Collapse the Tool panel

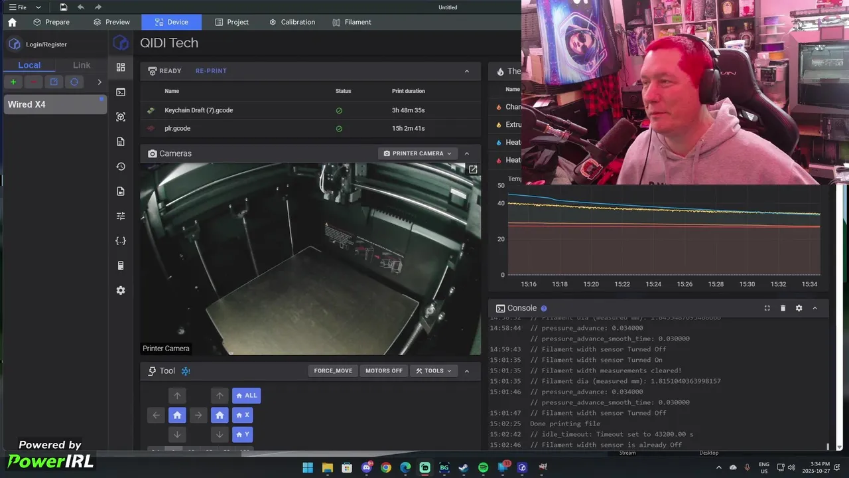pos(467,370)
